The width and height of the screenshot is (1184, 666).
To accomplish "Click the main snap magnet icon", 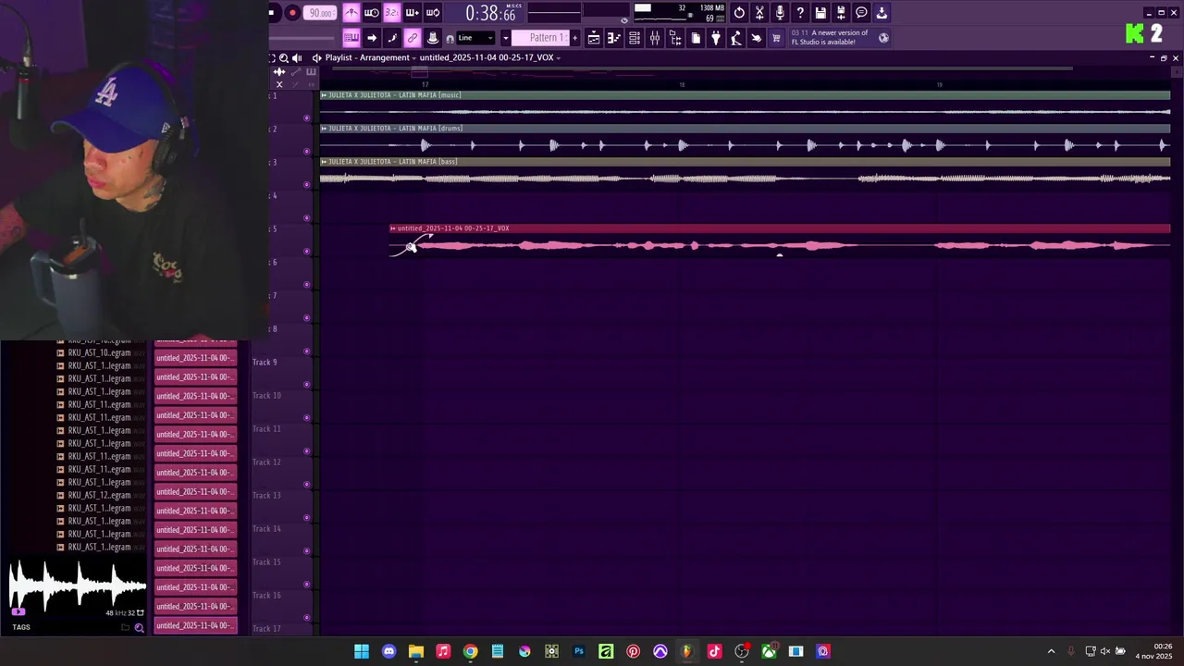I will pos(450,38).
